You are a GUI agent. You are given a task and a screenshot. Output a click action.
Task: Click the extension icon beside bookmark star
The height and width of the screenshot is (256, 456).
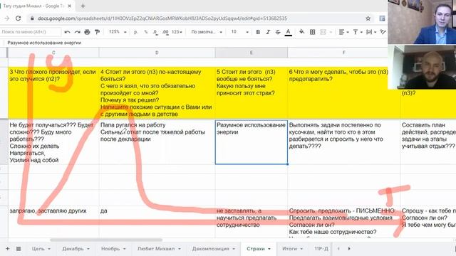point(382,18)
